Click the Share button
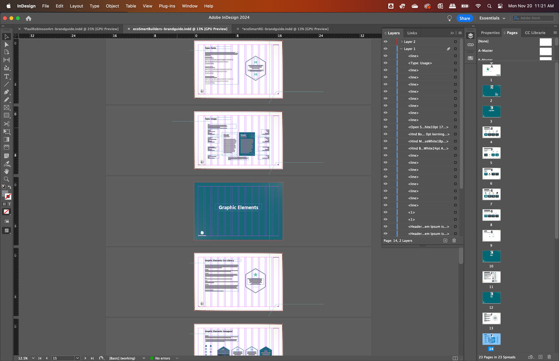This screenshot has height=361, width=559. coord(465,18)
